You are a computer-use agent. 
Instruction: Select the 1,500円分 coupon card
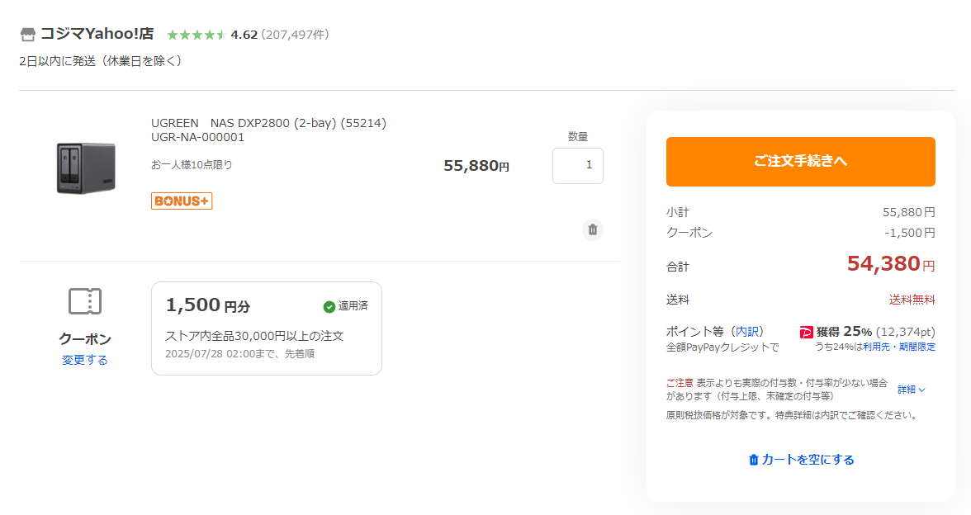tap(266, 328)
